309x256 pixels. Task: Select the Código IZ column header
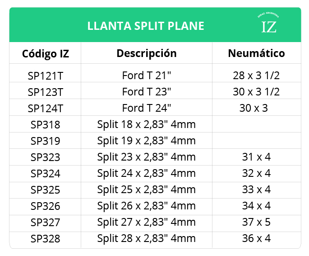click(46, 54)
